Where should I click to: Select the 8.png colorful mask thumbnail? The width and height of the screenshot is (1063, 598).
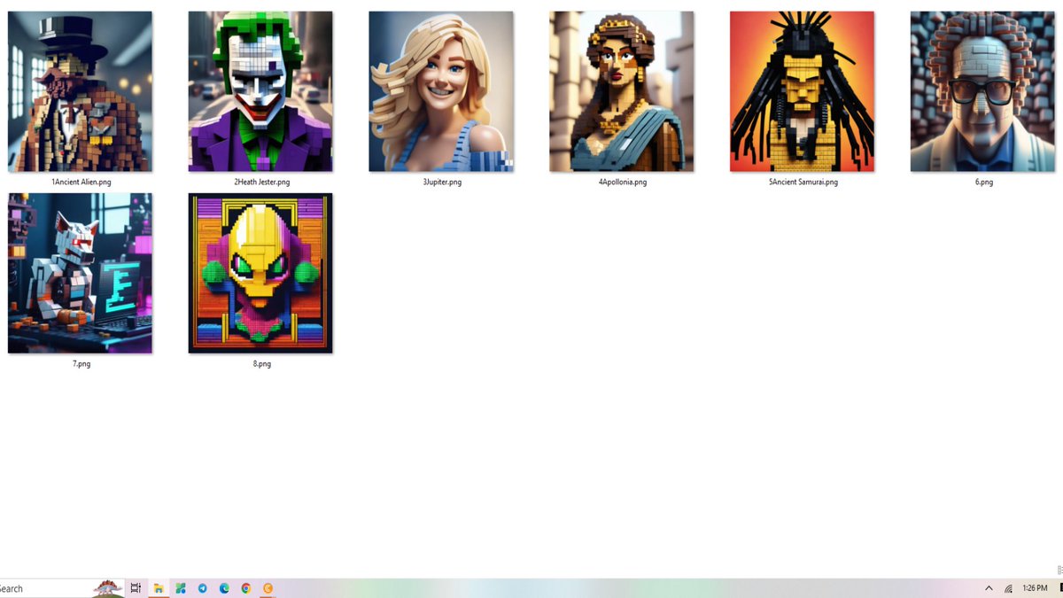pyautogui.click(x=260, y=273)
